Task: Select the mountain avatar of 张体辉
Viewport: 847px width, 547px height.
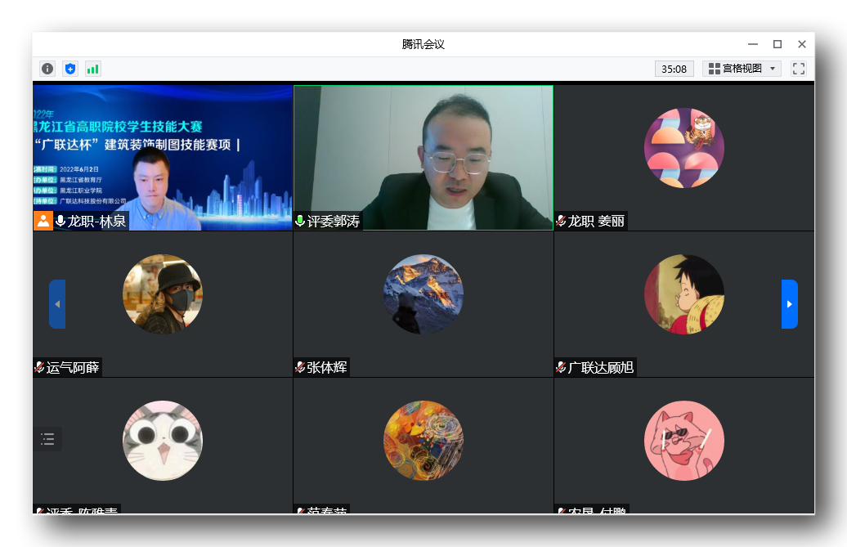Action: (x=423, y=294)
